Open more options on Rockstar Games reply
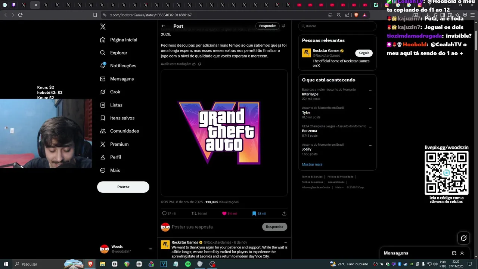The image size is (478, 269). click(x=285, y=242)
